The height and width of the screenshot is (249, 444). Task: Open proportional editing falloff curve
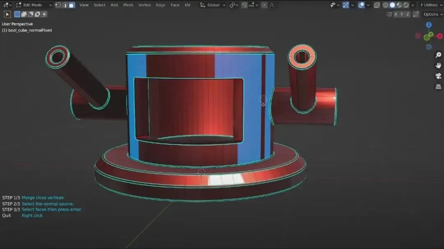(x=272, y=5)
